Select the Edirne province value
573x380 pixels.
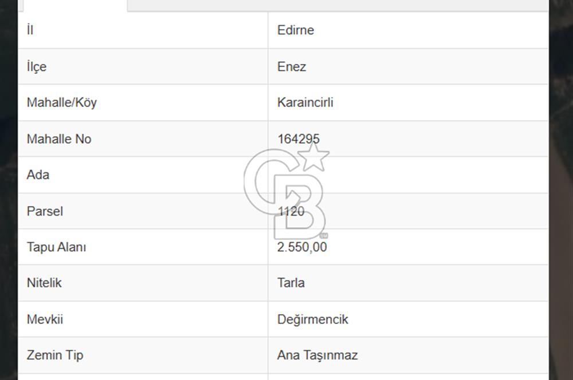(295, 30)
